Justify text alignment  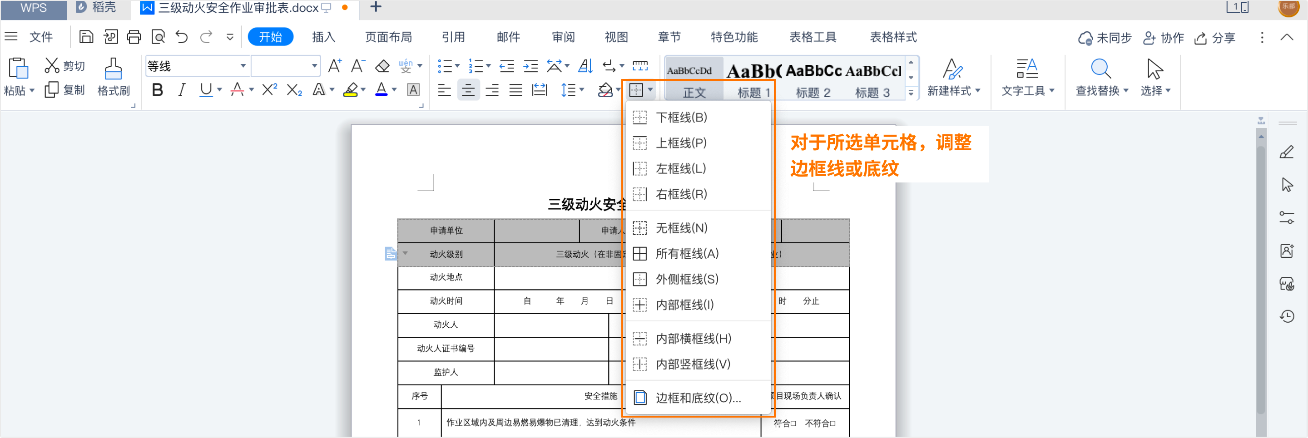tap(515, 90)
